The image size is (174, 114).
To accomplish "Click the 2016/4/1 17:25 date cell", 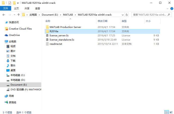I will tap(106, 35).
